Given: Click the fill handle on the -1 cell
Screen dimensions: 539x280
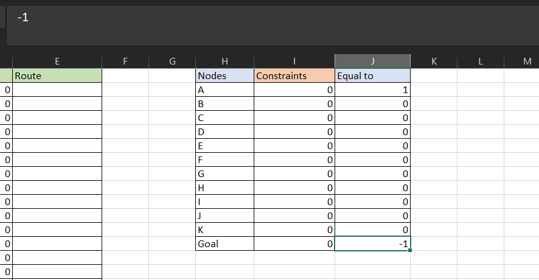Looking at the screenshot, I should [x=411, y=250].
